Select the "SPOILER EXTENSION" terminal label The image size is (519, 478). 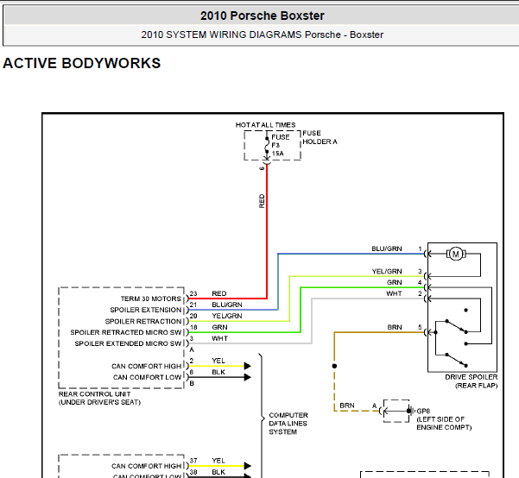146,310
